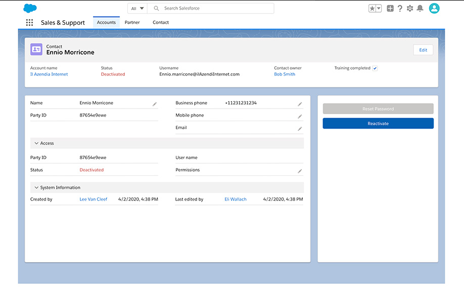The image size is (464, 298).
Task: Open the Il Azendia Internet account link
Action: (x=49, y=74)
